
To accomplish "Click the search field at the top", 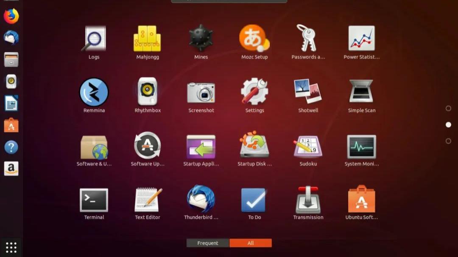I will point(229,1).
